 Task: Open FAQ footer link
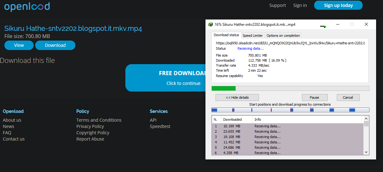point(7,133)
